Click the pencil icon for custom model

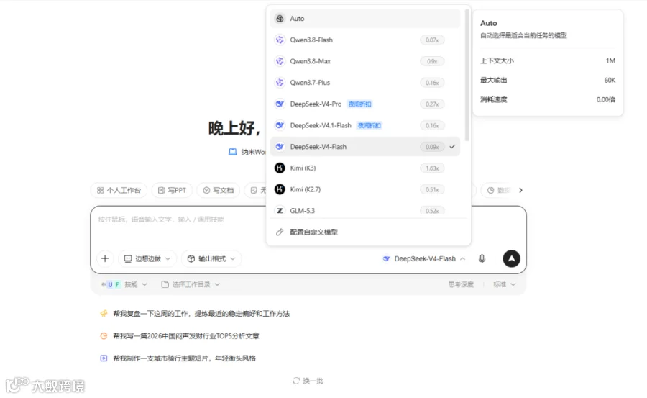coord(280,232)
